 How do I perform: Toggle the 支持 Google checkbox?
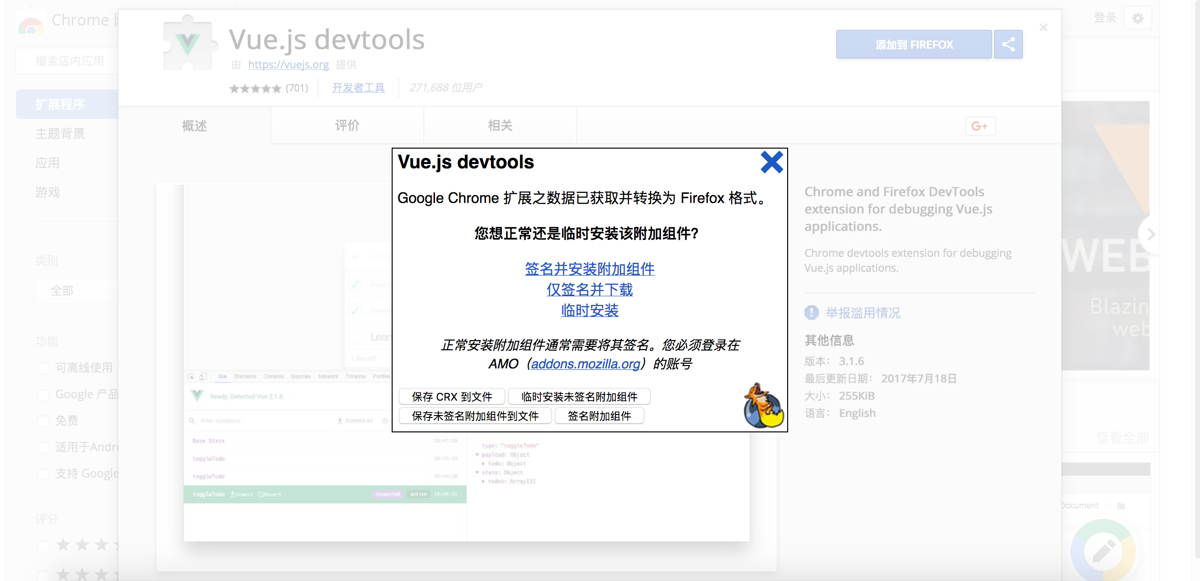43,474
